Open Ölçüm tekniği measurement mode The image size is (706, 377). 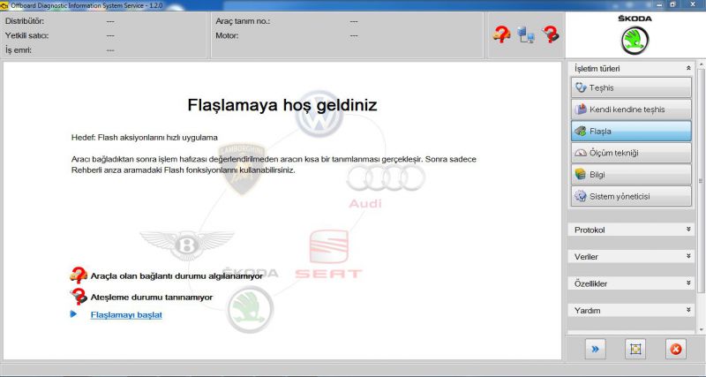(x=631, y=153)
